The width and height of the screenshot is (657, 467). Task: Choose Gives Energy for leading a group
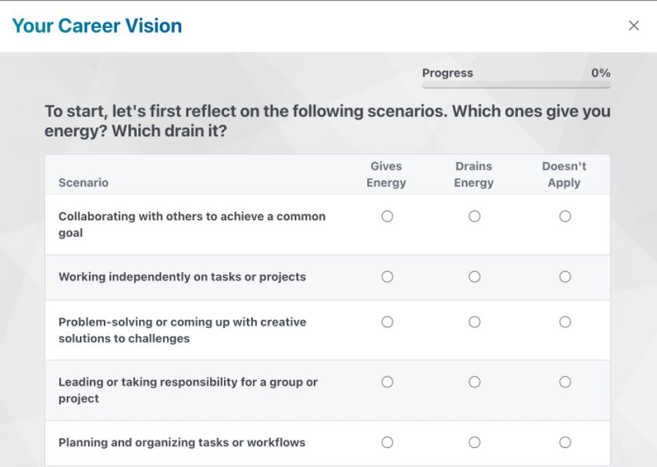387,382
